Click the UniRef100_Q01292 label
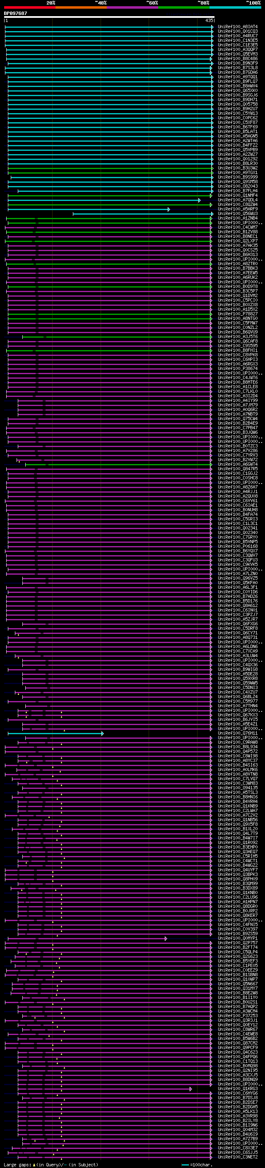The image size is (265, 1168). [238, 159]
